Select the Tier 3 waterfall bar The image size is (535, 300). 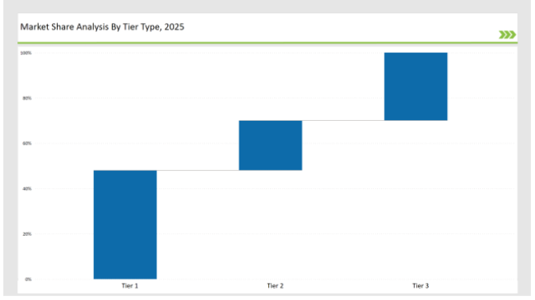[x=416, y=86]
